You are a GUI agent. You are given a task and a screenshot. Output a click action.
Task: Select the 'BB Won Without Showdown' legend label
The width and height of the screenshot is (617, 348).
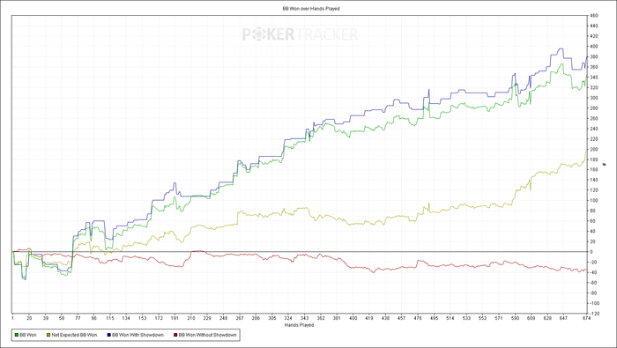coord(207,335)
